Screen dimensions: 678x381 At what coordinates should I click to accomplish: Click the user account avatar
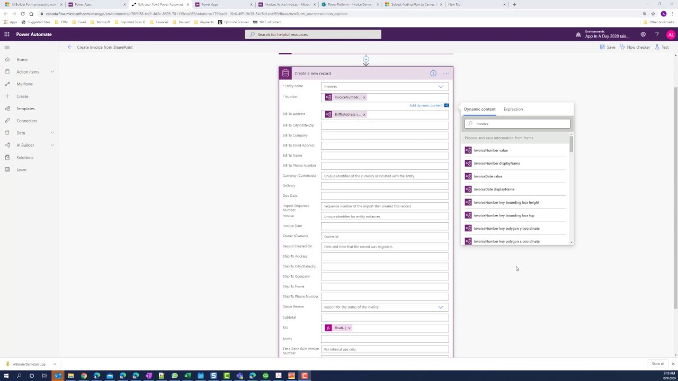click(671, 34)
